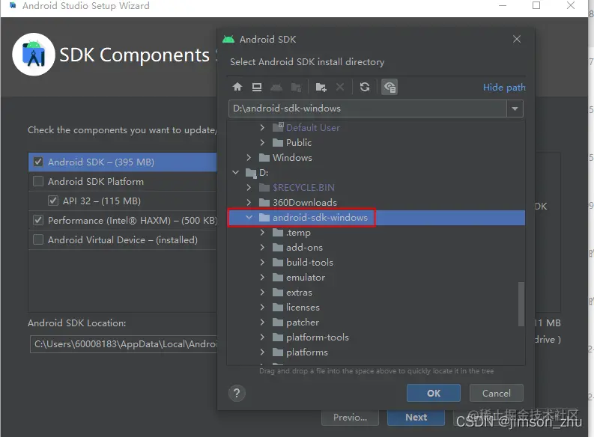Screen dimensions: 594x437
Task: Expand the .temp folder
Action: (x=262, y=233)
